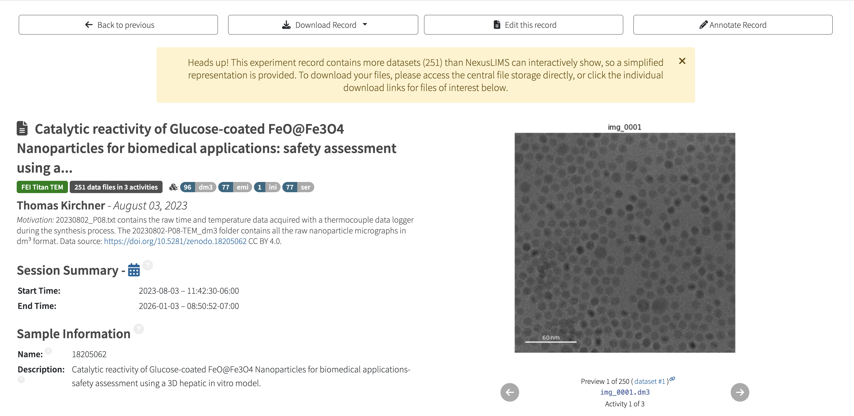Jump to dataset #1 link
854x416 pixels.
click(x=650, y=381)
